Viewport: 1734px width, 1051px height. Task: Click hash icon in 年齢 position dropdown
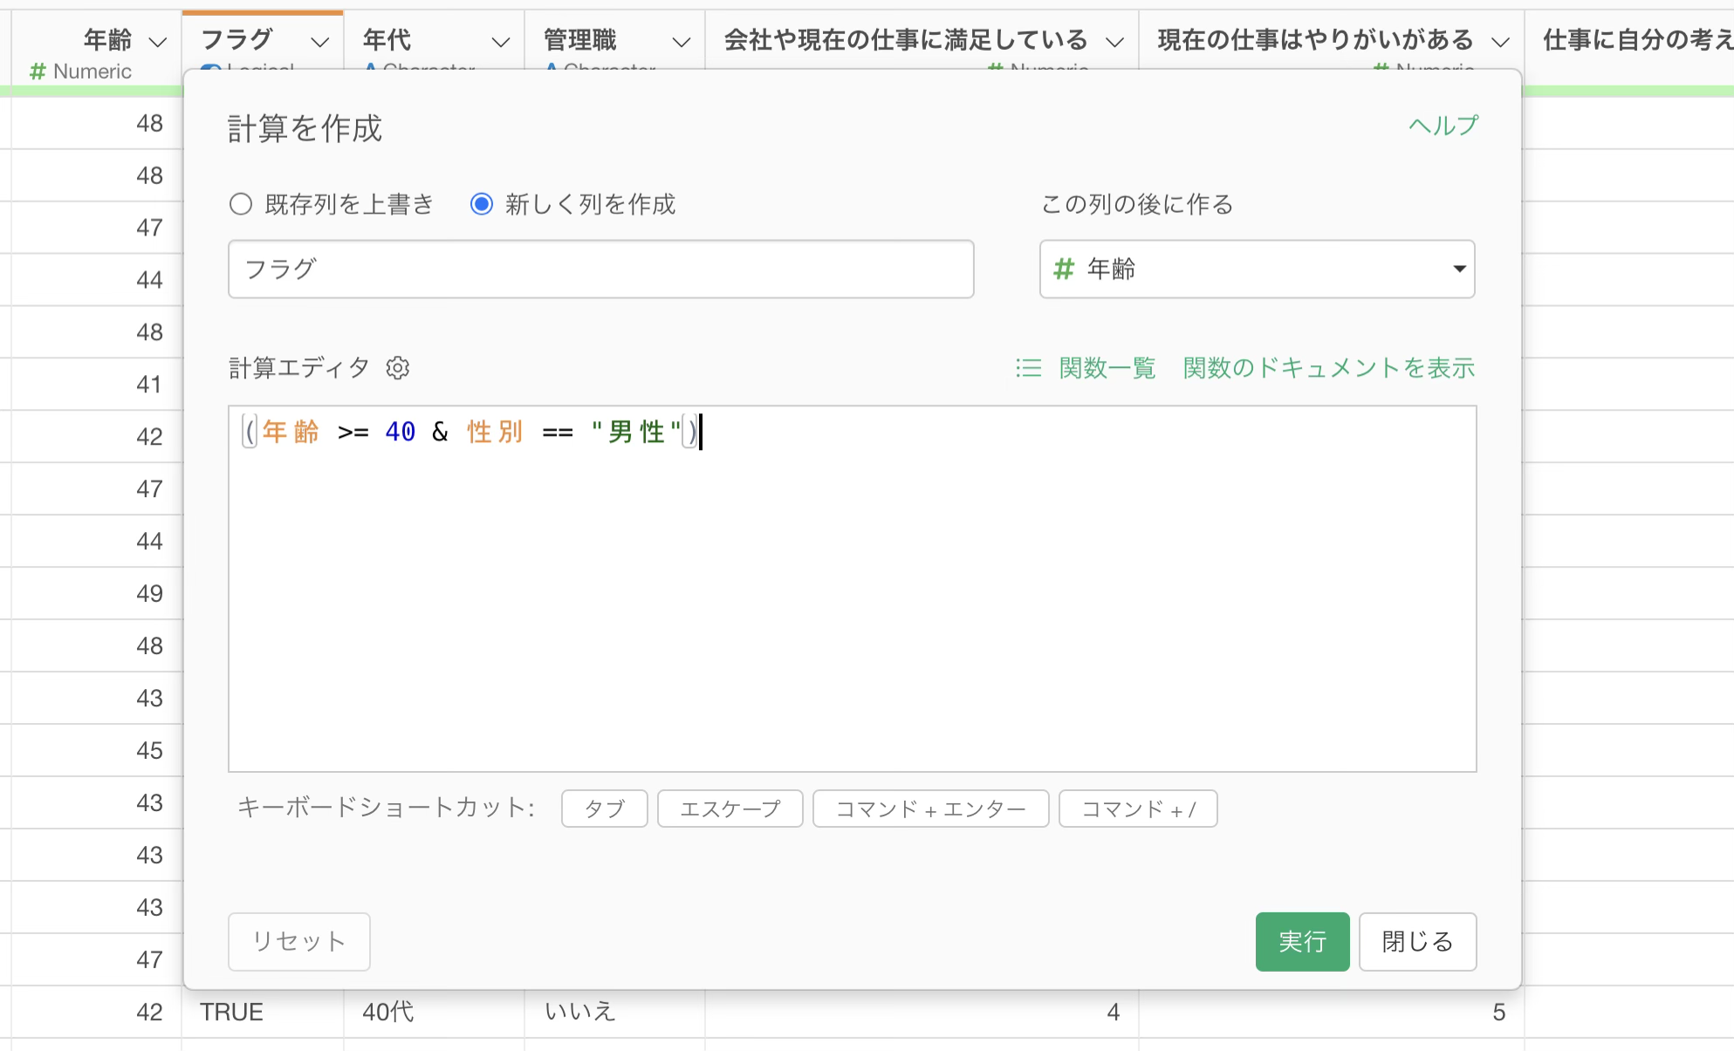pos(1063,270)
